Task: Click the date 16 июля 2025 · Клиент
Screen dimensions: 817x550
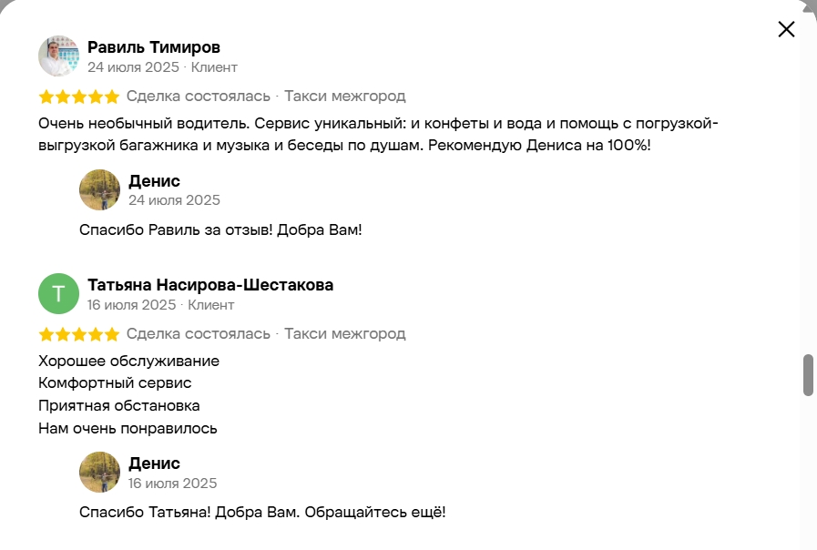Action: [161, 305]
